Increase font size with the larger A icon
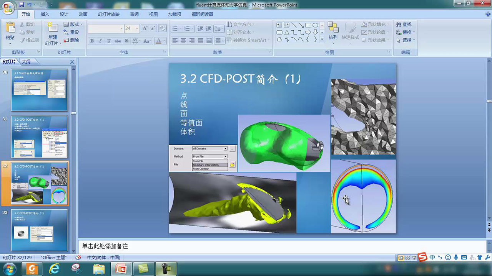This screenshot has height=276, width=492. (145, 28)
